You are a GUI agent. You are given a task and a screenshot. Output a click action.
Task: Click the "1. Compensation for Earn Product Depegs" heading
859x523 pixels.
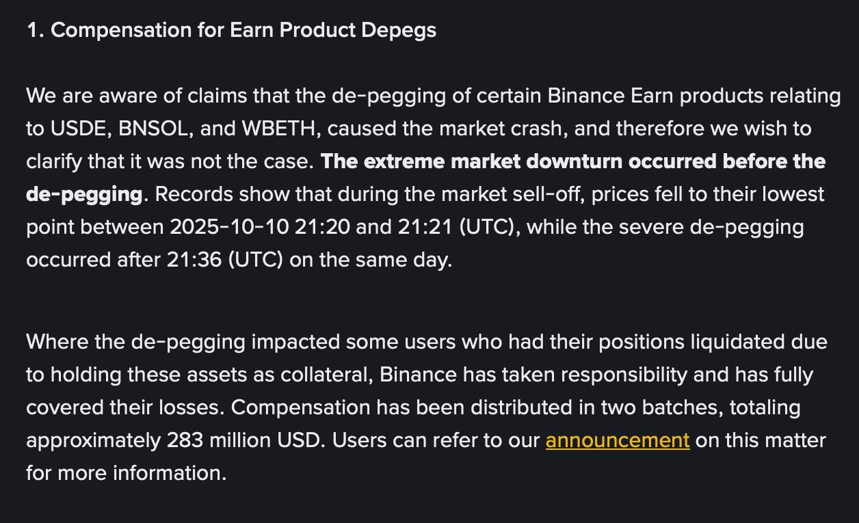tap(231, 30)
